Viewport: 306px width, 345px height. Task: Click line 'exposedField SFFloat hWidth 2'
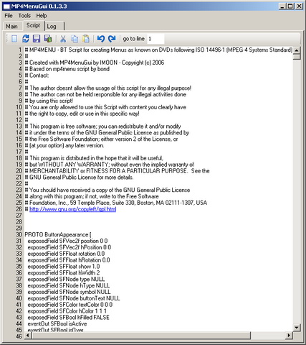64,272
